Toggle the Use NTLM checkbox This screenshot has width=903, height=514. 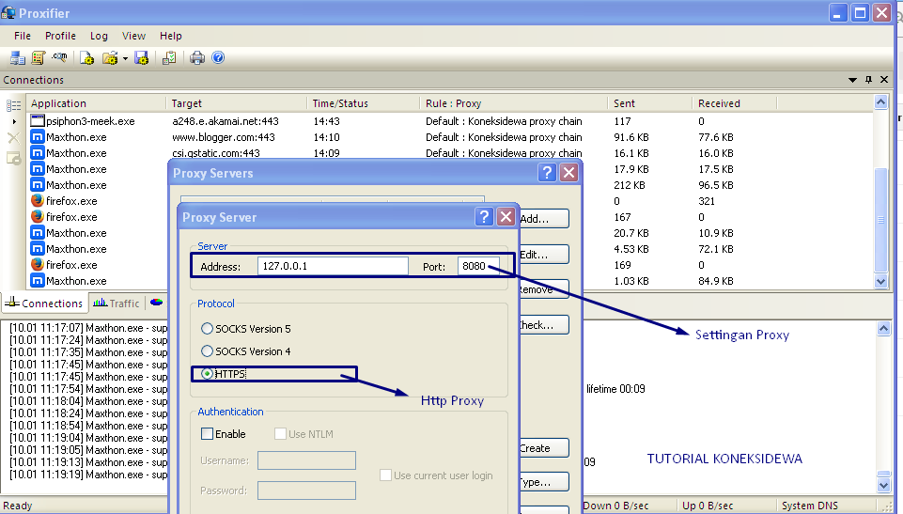[x=280, y=434]
